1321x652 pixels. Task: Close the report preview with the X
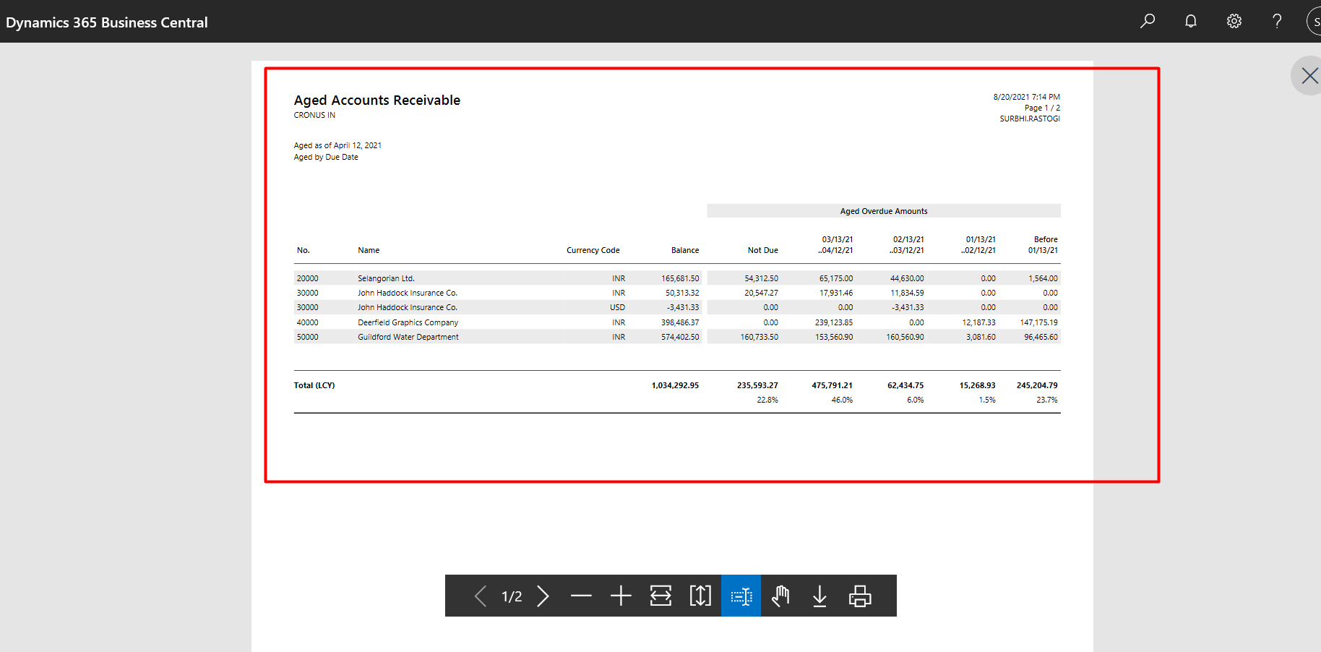(x=1309, y=75)
